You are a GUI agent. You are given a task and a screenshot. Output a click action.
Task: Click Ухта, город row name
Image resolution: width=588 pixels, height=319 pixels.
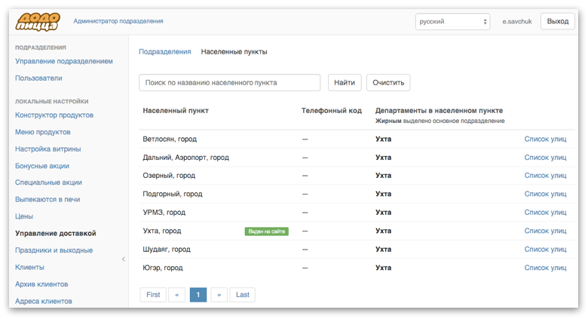(162, 231)
